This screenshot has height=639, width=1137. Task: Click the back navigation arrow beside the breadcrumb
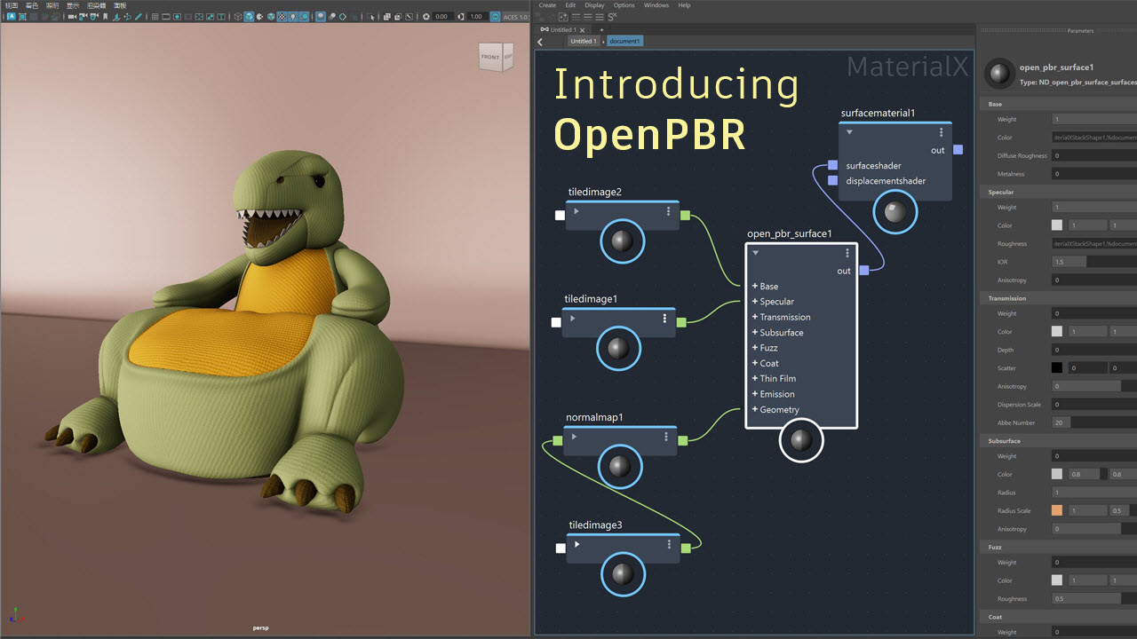540,41
